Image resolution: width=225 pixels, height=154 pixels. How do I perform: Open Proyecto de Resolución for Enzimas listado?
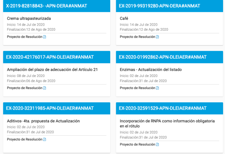[137, 88]
